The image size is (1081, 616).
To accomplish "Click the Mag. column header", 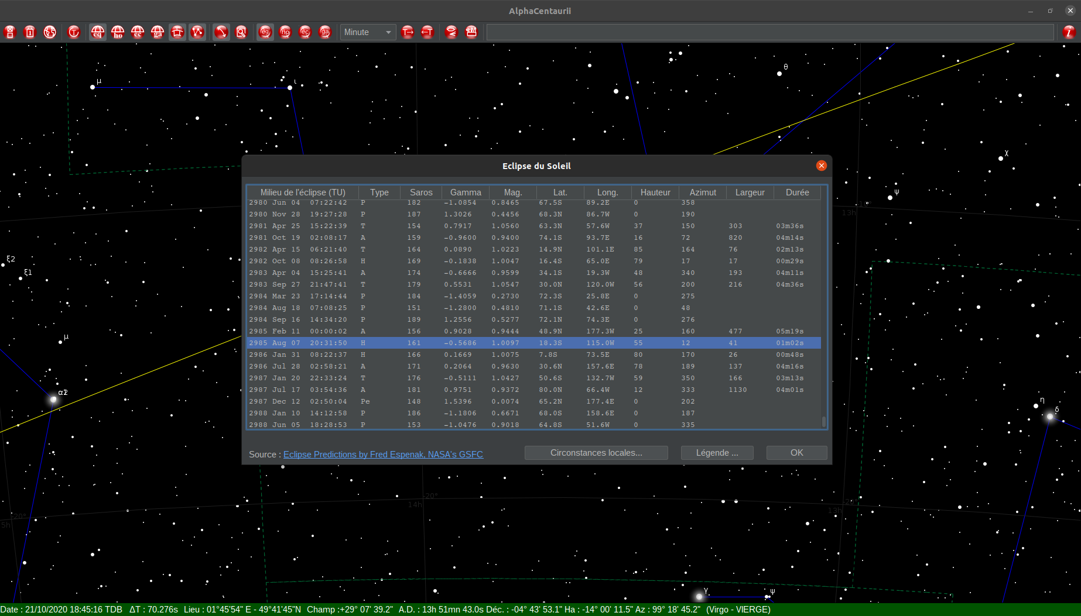I will coord(513,192).
